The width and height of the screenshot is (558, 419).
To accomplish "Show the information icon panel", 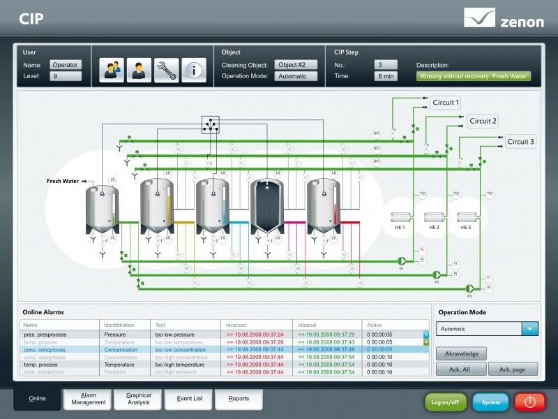I will [194, 70].
